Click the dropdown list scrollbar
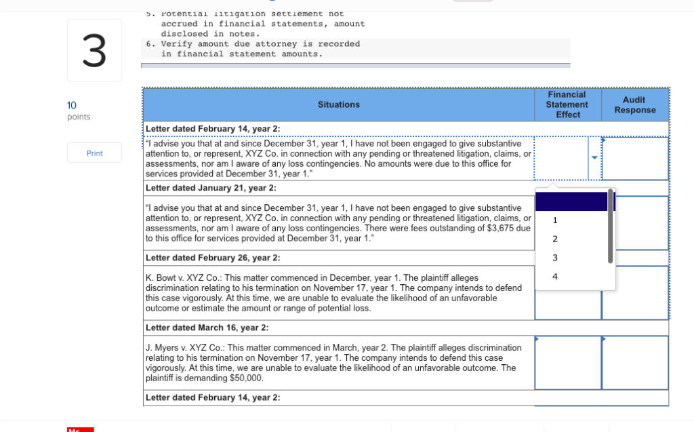This screenshot has width=694, height=432. pyautogui.click(x=610, y=224)
